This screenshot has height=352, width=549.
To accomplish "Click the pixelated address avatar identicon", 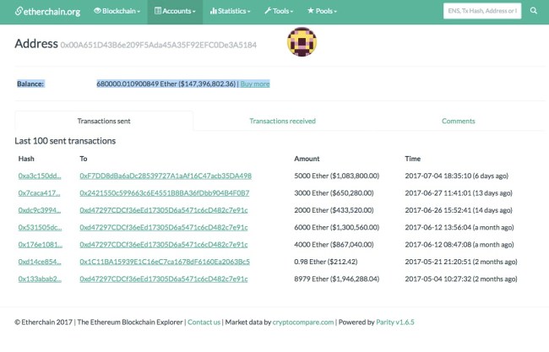I will [302, 42].
